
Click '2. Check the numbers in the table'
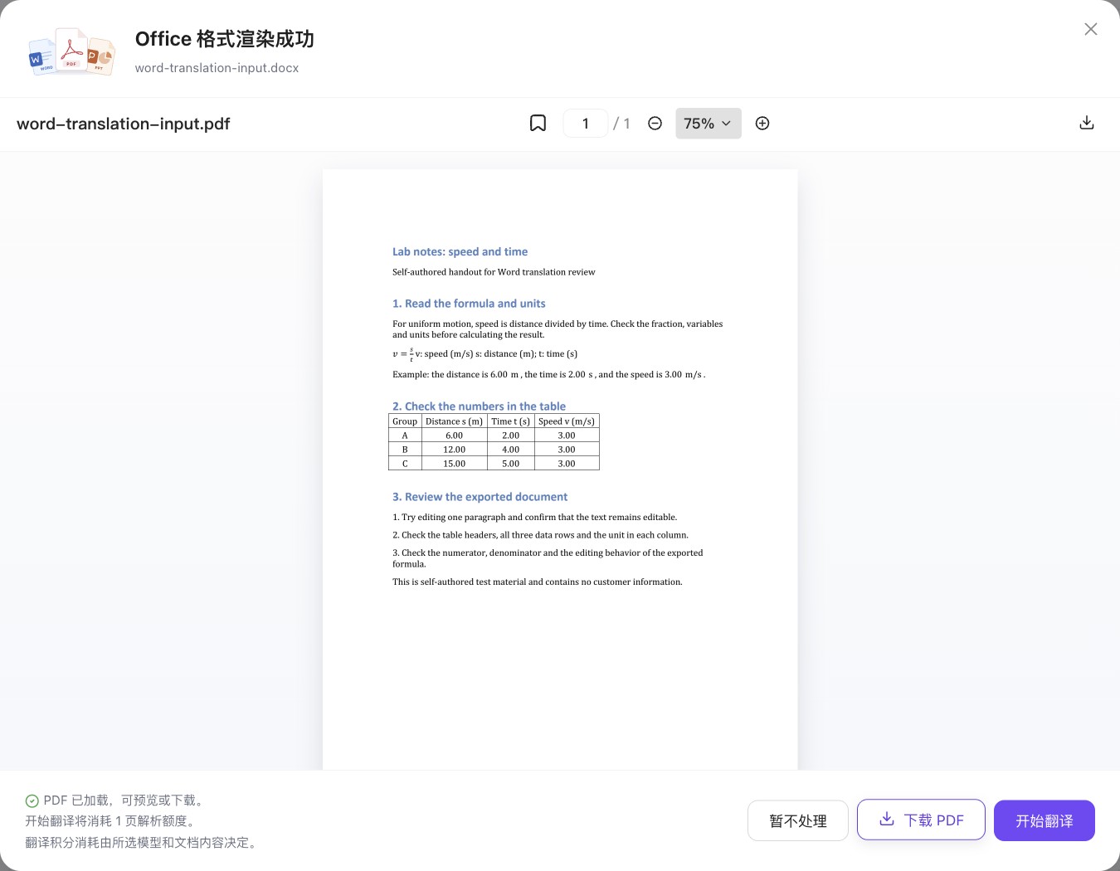click(x=479, y=406)
